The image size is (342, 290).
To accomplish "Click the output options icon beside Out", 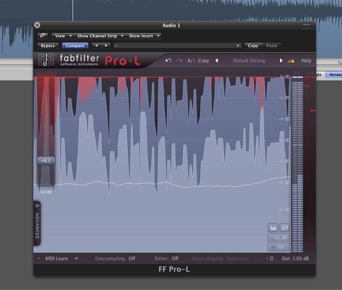I will (272, 258).
